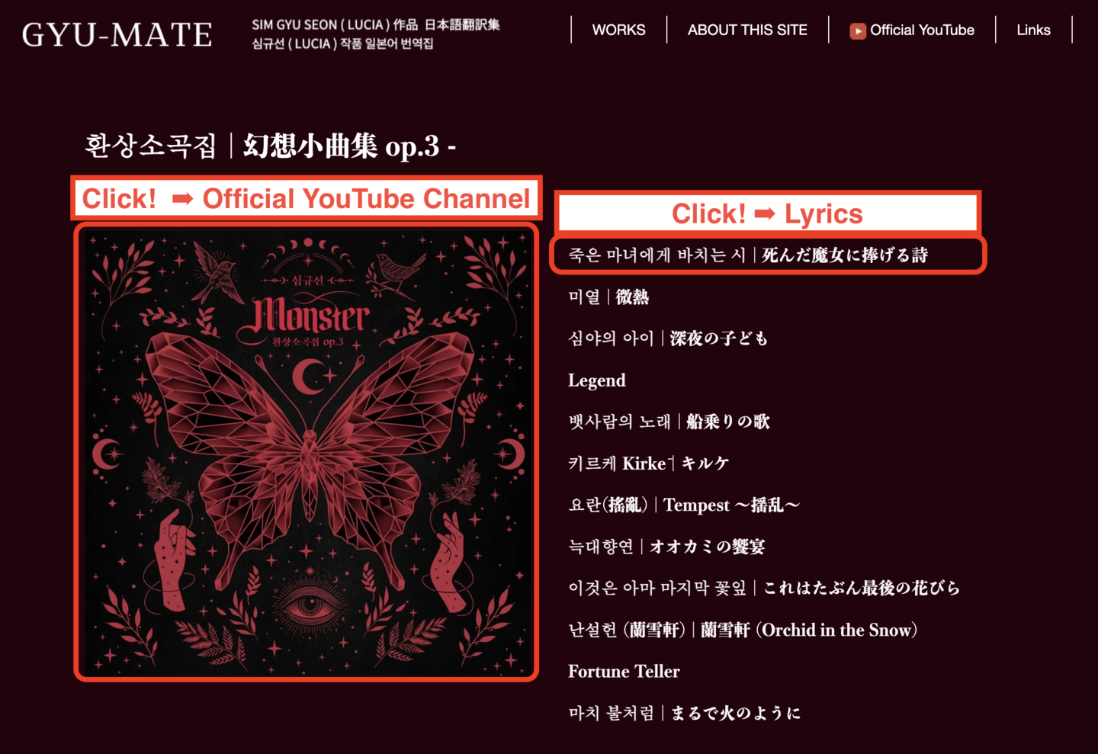Click the Official YouTube Channel banner
The image size is (1098, 754).
click(307, 198)
